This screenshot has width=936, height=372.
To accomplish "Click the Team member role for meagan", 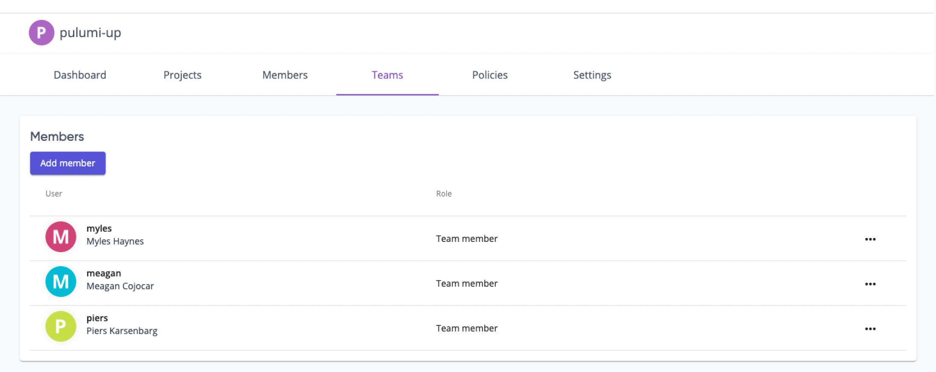I will click(467, 284).
